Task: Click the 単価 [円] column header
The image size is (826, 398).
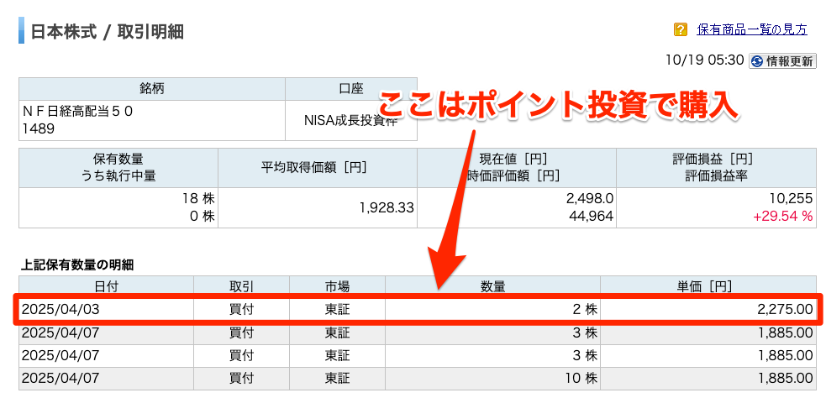Action: point(708,286)
